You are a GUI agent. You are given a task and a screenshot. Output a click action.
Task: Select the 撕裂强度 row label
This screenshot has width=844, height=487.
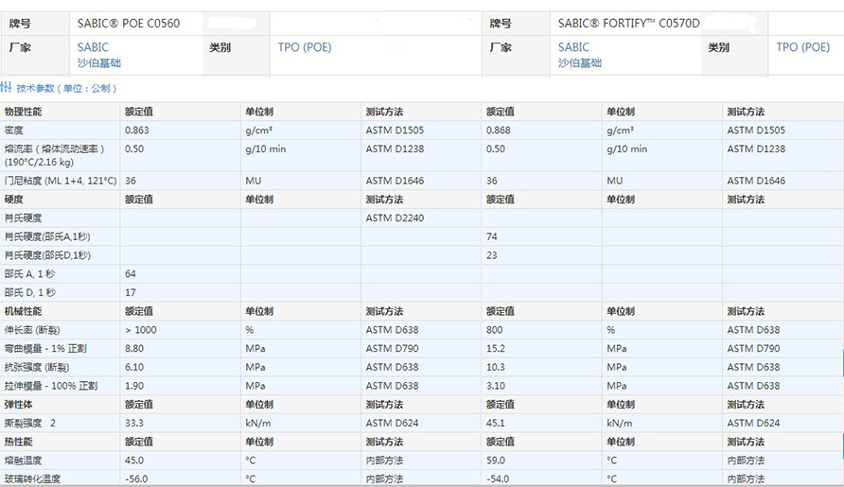[x=30, y=424]
